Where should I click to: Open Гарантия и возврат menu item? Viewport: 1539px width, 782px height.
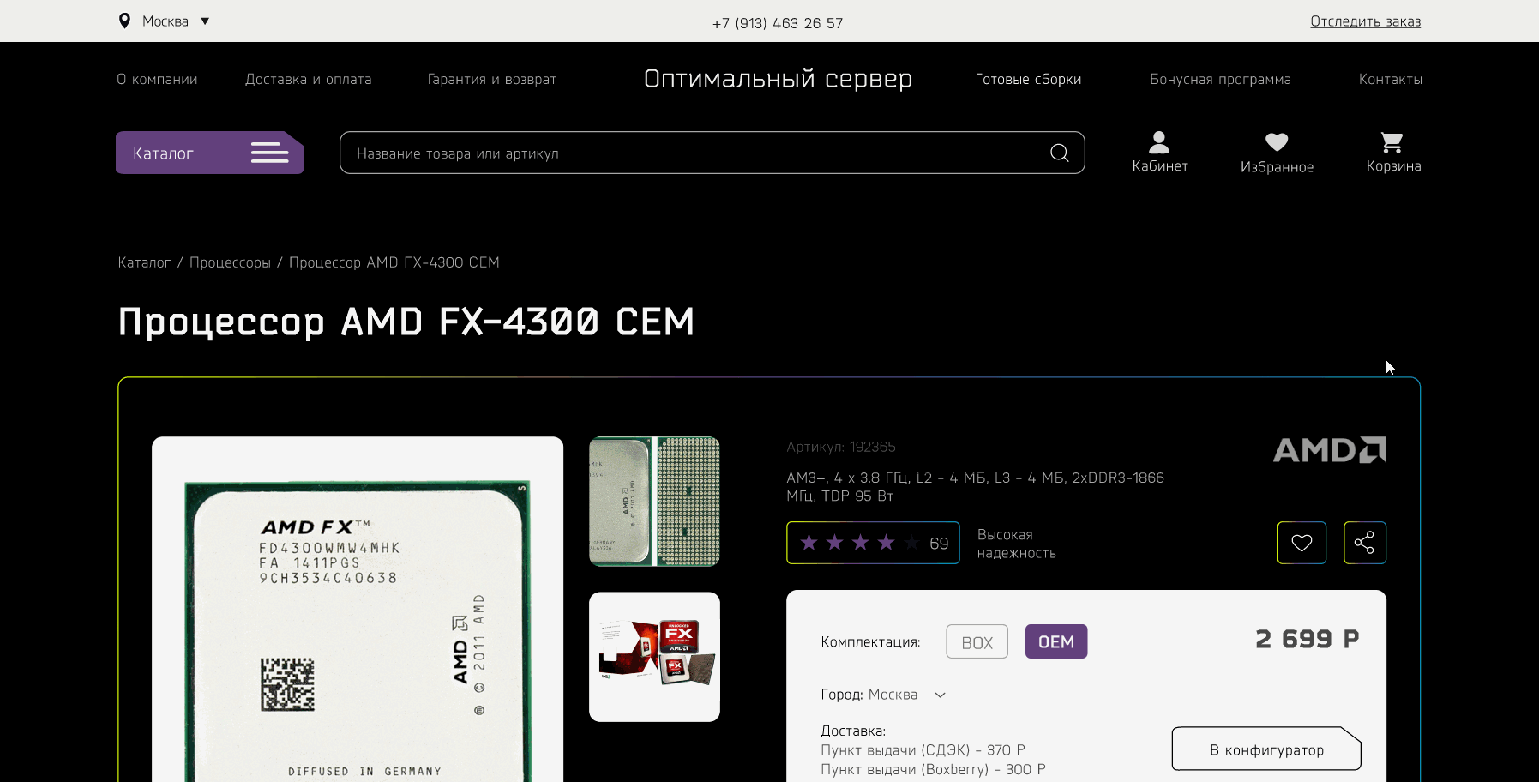point(492,79)
